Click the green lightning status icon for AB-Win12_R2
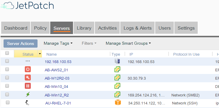The height and width of the screenshot is (108, 219). tap(28, 95)
